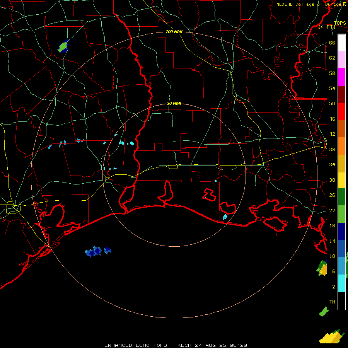Select the 2 value on the legend
348x348 pixels.
pyautogui.click(x=333, y=287)
